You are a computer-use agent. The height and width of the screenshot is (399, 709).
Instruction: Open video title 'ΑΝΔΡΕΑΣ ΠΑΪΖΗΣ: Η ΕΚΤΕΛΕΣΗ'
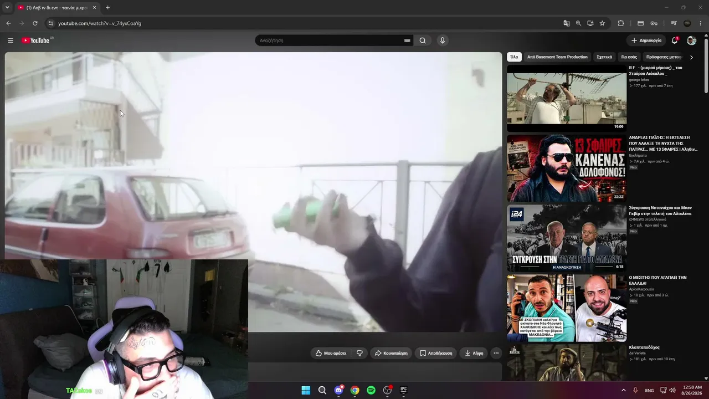coord(663,143)
